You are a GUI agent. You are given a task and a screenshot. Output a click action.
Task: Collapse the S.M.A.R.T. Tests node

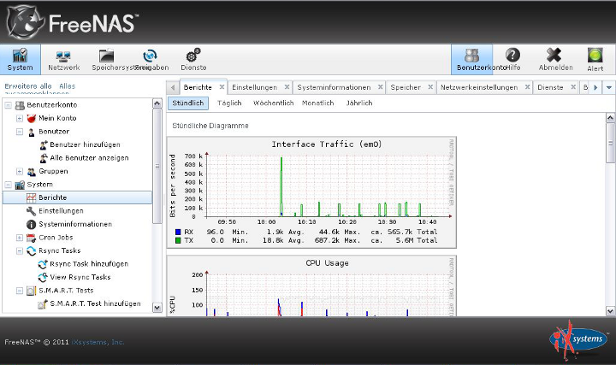[x=20, y=291]
